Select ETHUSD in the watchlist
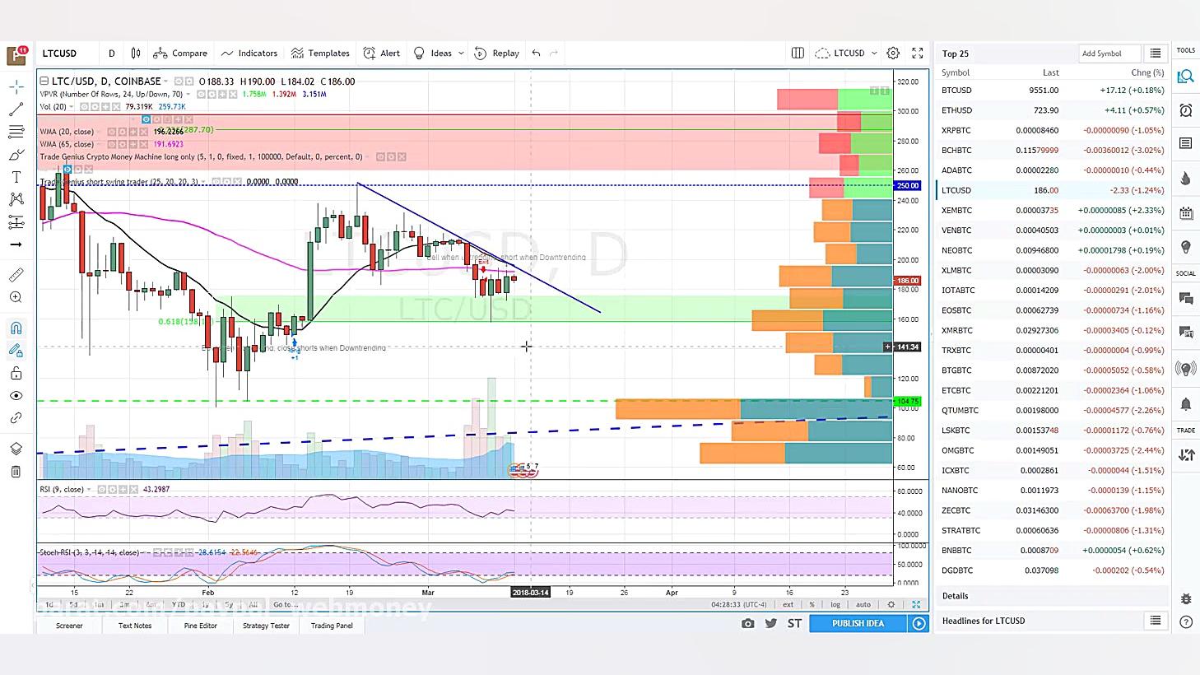 click(x=1052, y=110)
